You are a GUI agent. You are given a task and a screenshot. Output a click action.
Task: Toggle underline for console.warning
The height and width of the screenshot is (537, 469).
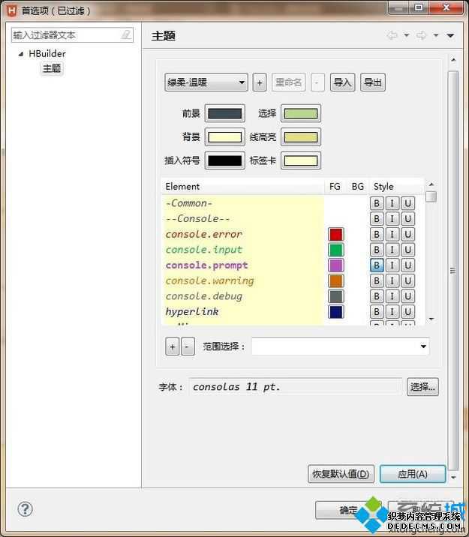pos(407,280)
